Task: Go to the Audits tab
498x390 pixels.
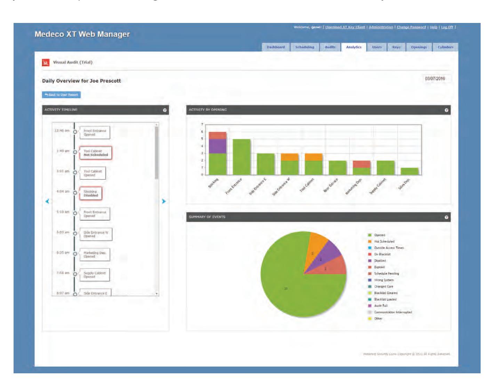Action: pyautogui.click(x=330, y=47)
